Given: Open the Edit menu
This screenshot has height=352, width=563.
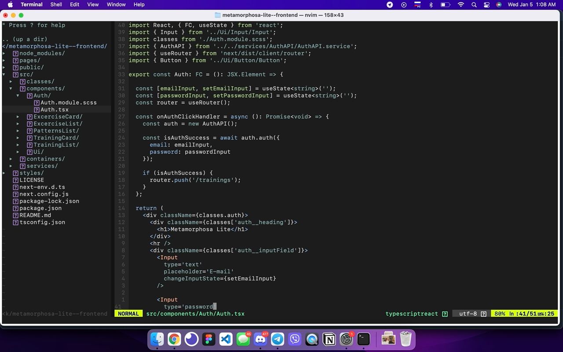Looking at the screenshot, I should (x=75, y=4).
